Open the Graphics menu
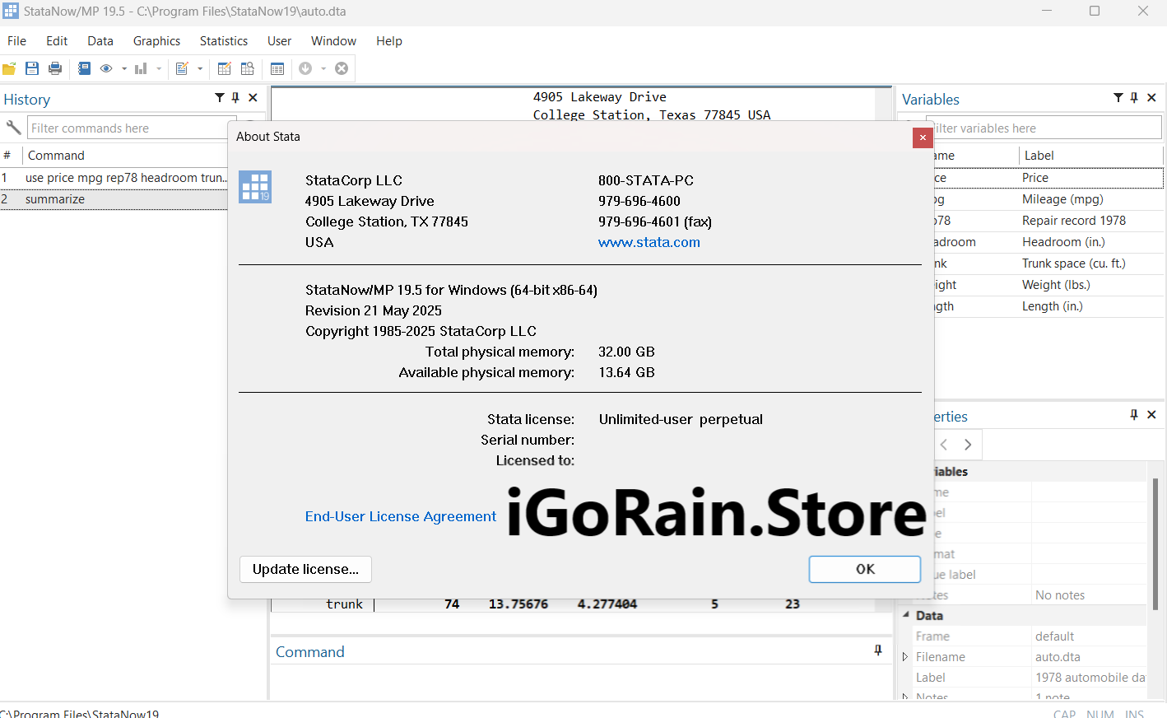The image size is (1167, 718). [x=156, y=41]
